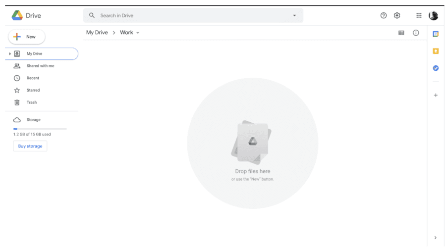This screenshot has height=248, width=446.
Task: Go to My Drive breadcrumb
Action: coord(97,33)
